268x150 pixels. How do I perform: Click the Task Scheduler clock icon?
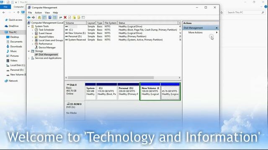(x=36, y=30)
